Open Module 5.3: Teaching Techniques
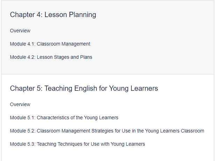The width and height of the screenshot is (215, 161). click(77, 144)
